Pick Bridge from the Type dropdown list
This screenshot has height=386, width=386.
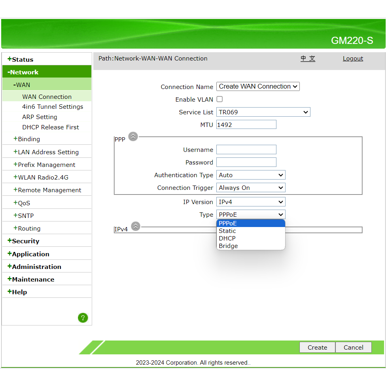pos(229,246)
